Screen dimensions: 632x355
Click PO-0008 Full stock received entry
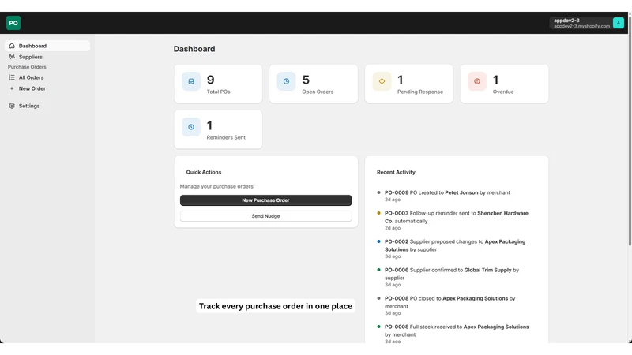tap(453, 334)
